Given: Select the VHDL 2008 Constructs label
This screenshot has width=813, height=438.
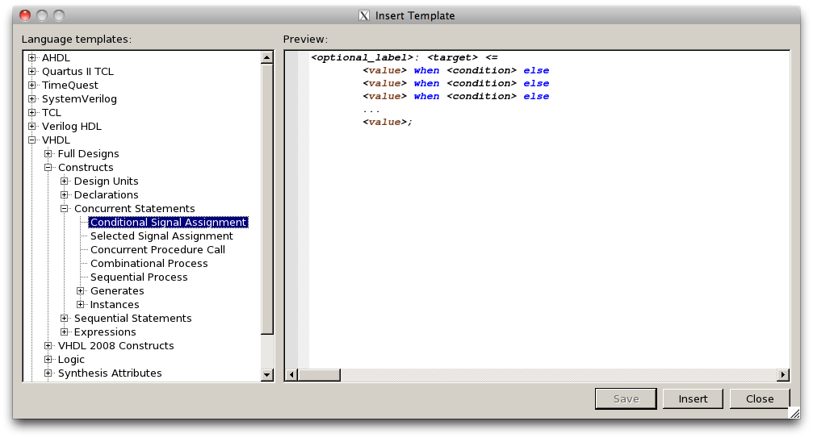Looking at the screenshot, I should click(115, 346).
